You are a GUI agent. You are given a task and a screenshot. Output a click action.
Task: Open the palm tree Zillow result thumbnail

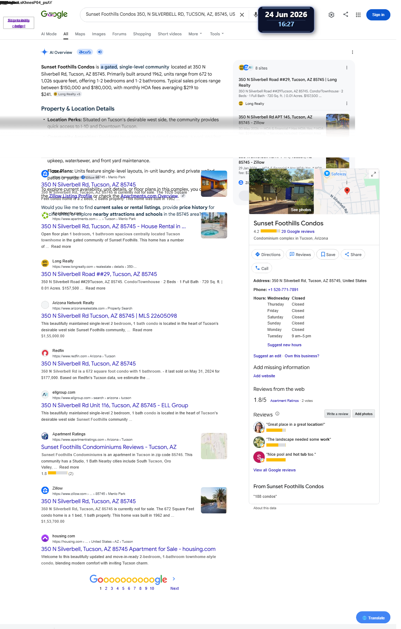[214, 500]
